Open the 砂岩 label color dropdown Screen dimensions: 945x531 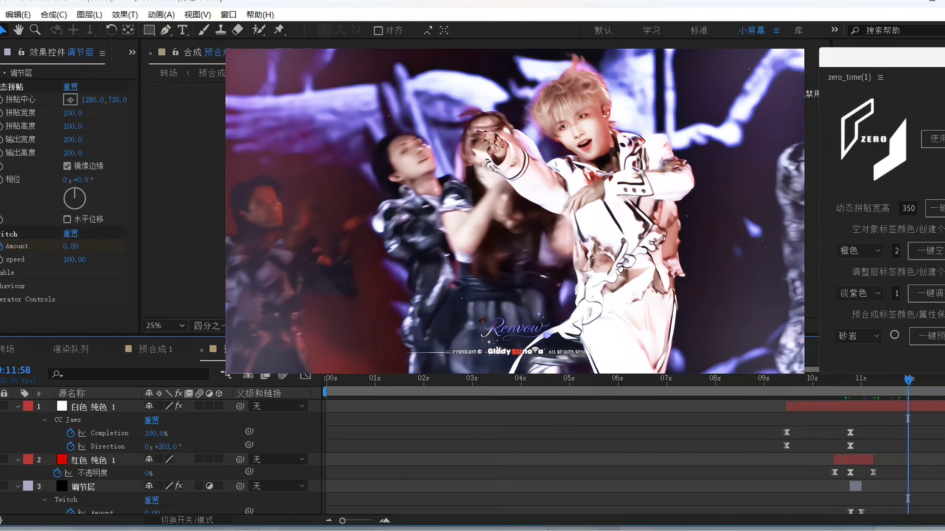[x=859, y=336]
